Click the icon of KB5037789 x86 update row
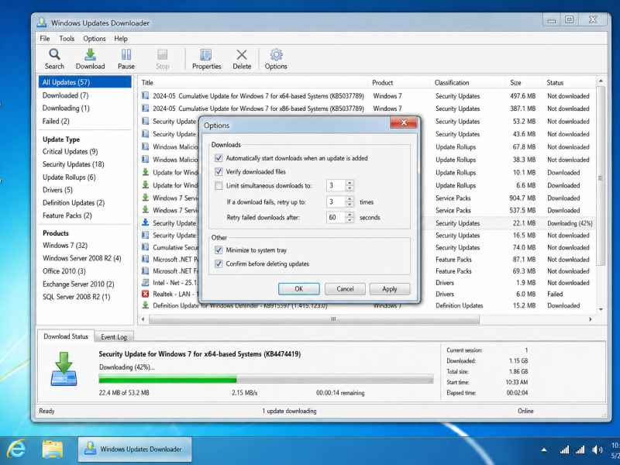Viewport: 620px width, 465px height. pos(146,108)
